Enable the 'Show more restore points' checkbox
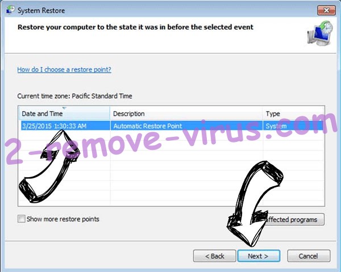Image resolution: width=341 pixels, height=272 pixels. [22, 219]
